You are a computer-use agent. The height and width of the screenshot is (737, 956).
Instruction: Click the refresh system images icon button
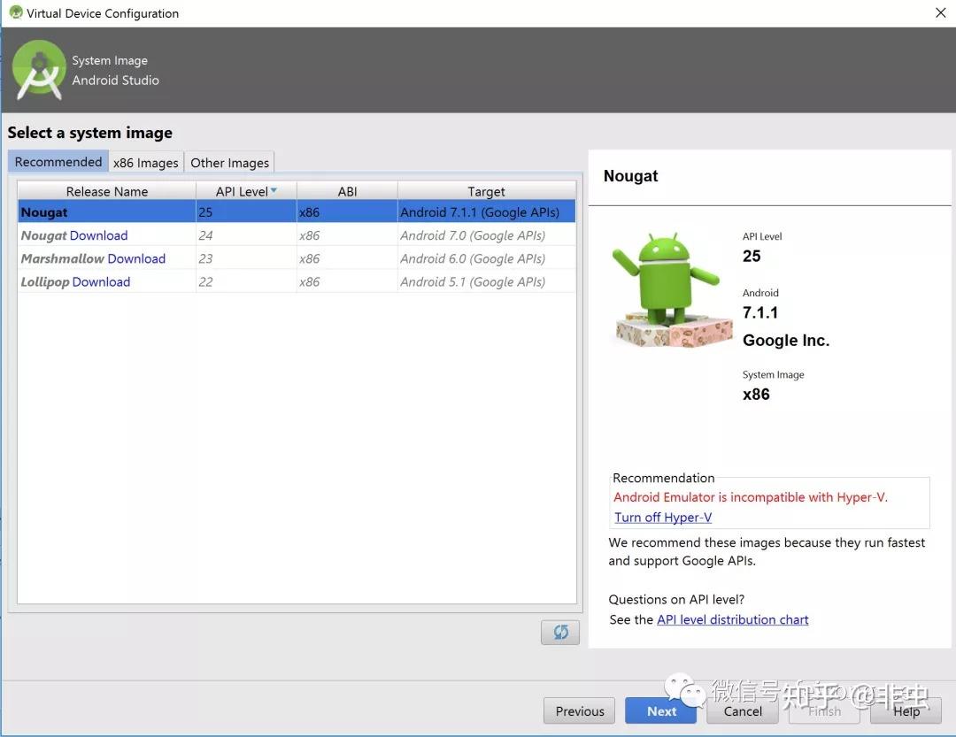coord(559,632)
